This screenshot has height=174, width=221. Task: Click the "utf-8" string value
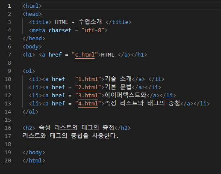(x=93, y=30)
